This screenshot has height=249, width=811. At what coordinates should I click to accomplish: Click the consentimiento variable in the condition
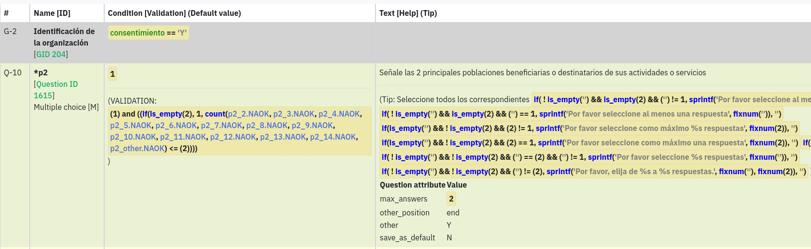[137, 33]
